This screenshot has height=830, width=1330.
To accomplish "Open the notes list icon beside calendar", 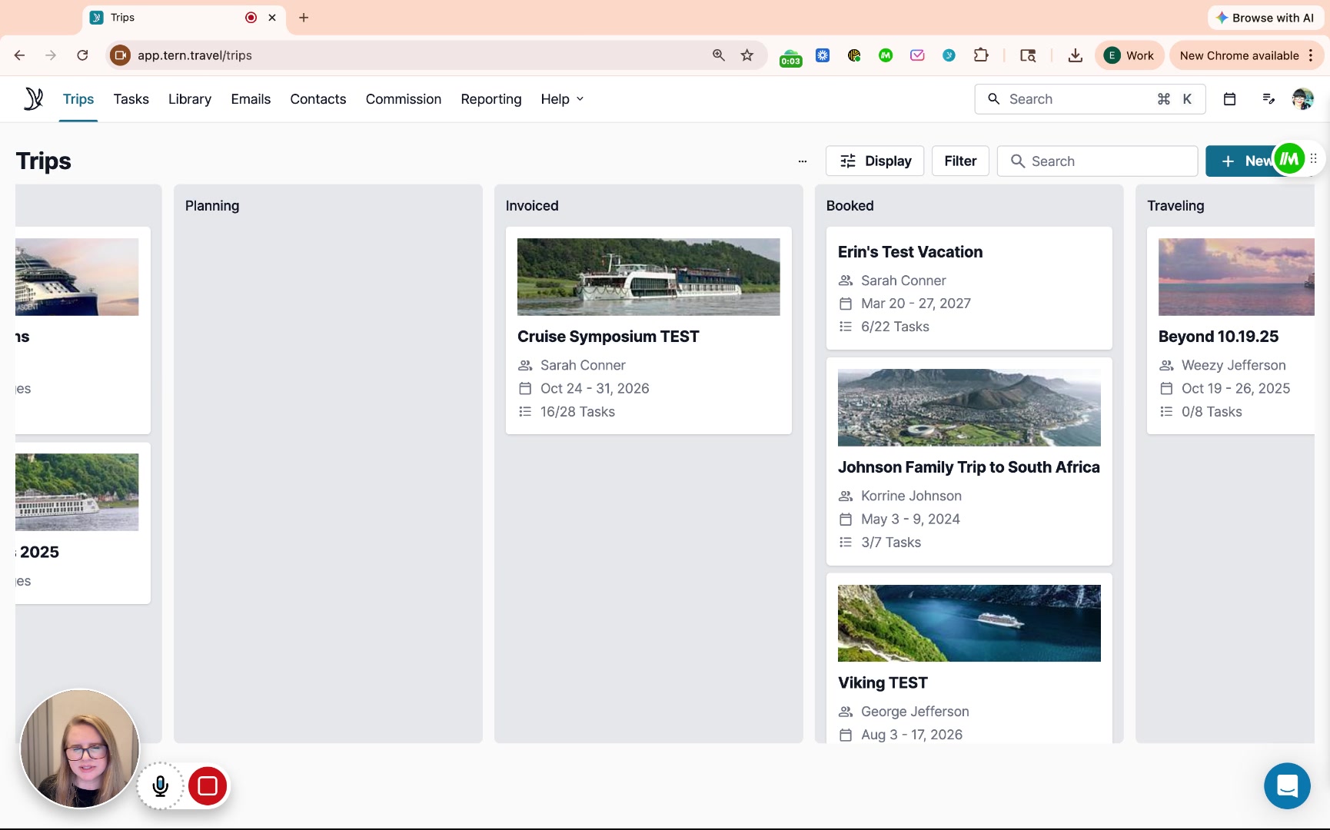I will (1268, 99).
